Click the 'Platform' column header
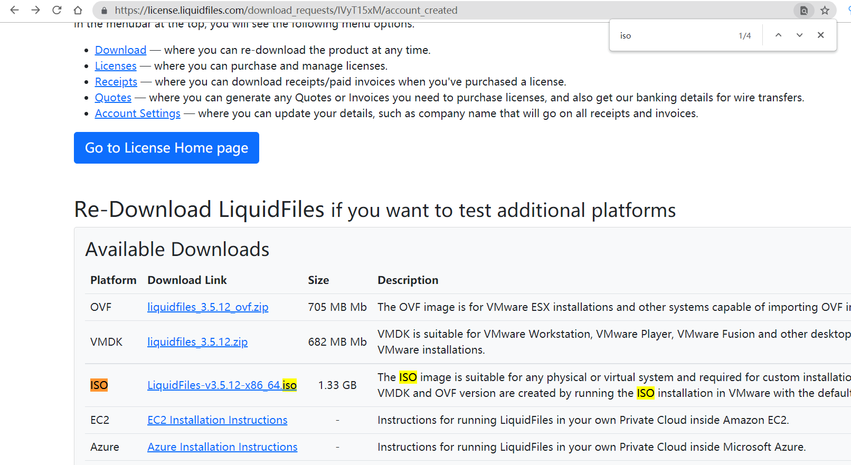 (x=113, y=280)
